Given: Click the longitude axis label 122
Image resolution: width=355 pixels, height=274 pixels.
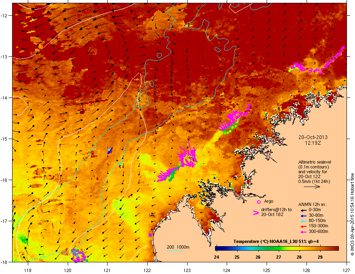Looking at the screenshot, I should pos(147,270).
